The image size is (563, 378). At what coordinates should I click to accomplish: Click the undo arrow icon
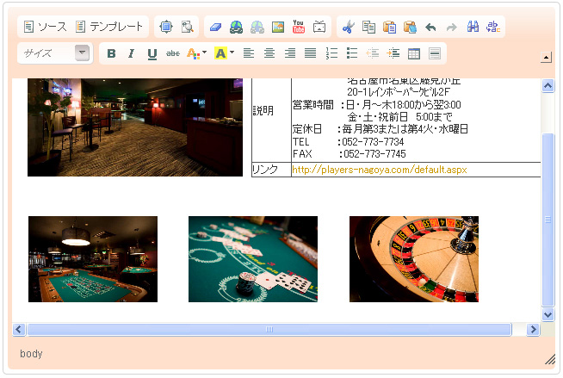pyautogui.click(x=430, y=27)
